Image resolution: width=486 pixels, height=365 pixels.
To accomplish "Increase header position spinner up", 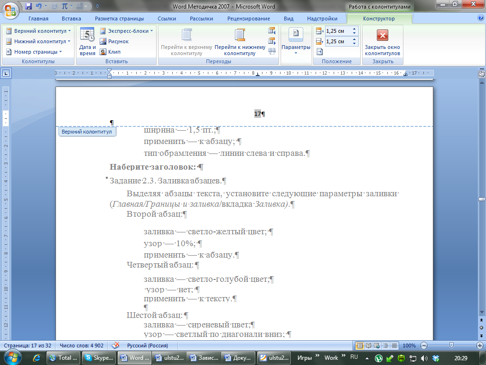I will tap(355, 29).
